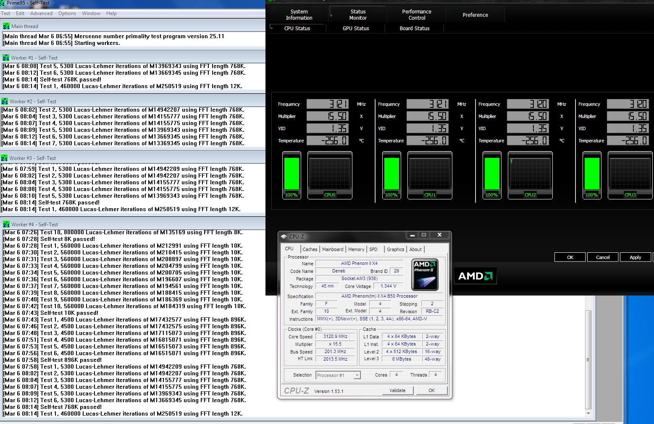The width and height of the screenshot is (654, 424).
Task: Open Status Monitor section in AMD OverDrive
Action: 358,15
